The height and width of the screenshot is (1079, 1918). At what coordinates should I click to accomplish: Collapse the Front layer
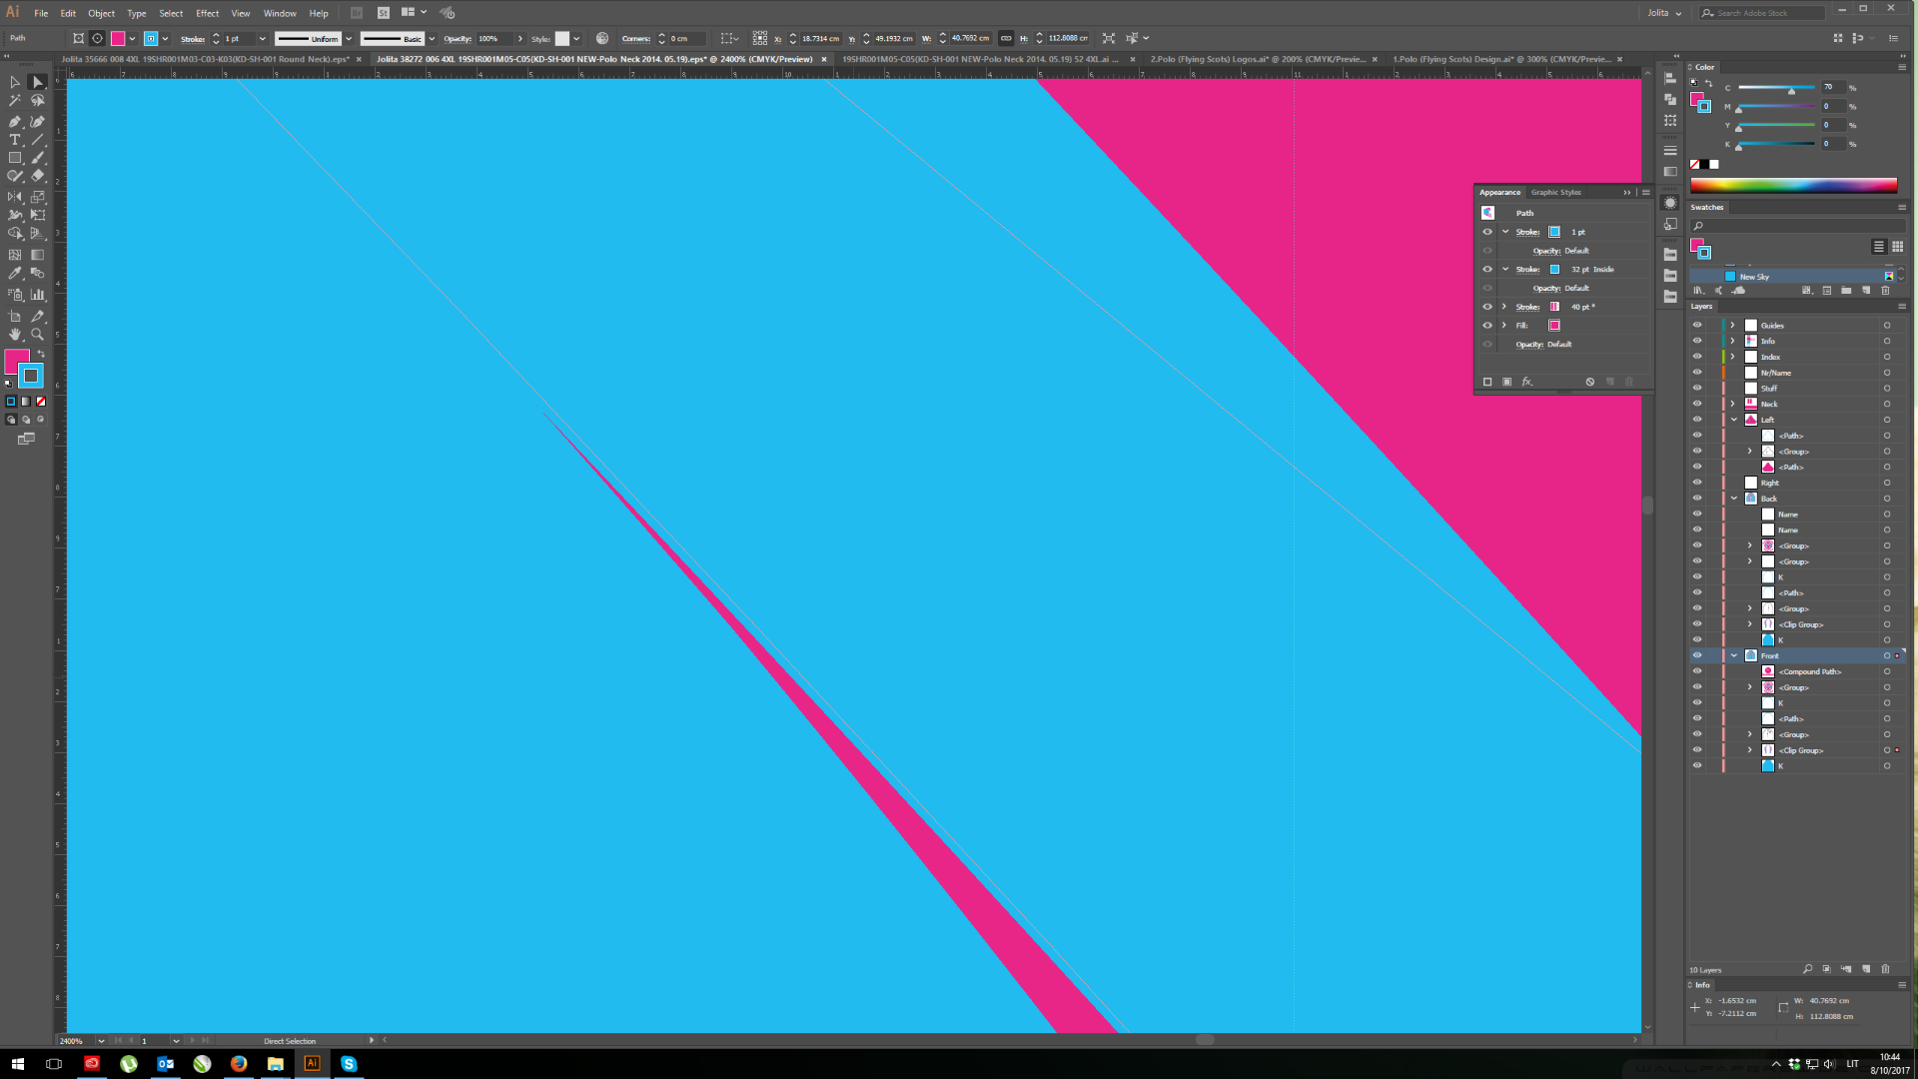1734,655
